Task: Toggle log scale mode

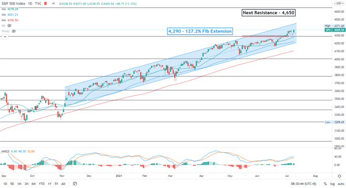Action: tap(332, 184)
